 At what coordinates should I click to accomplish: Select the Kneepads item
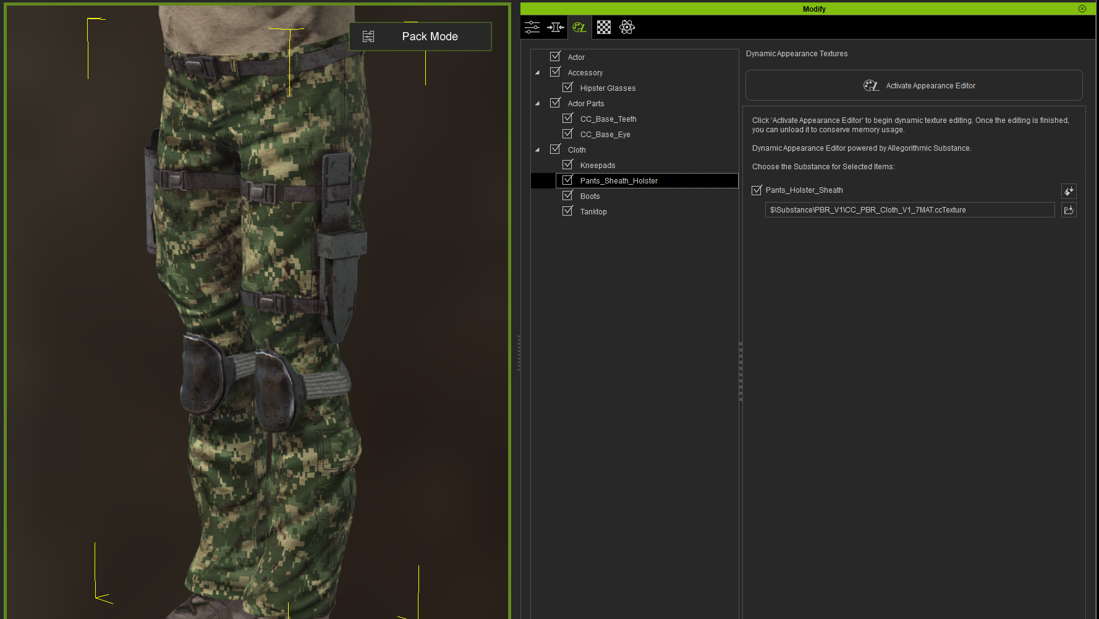click(598, 166)
